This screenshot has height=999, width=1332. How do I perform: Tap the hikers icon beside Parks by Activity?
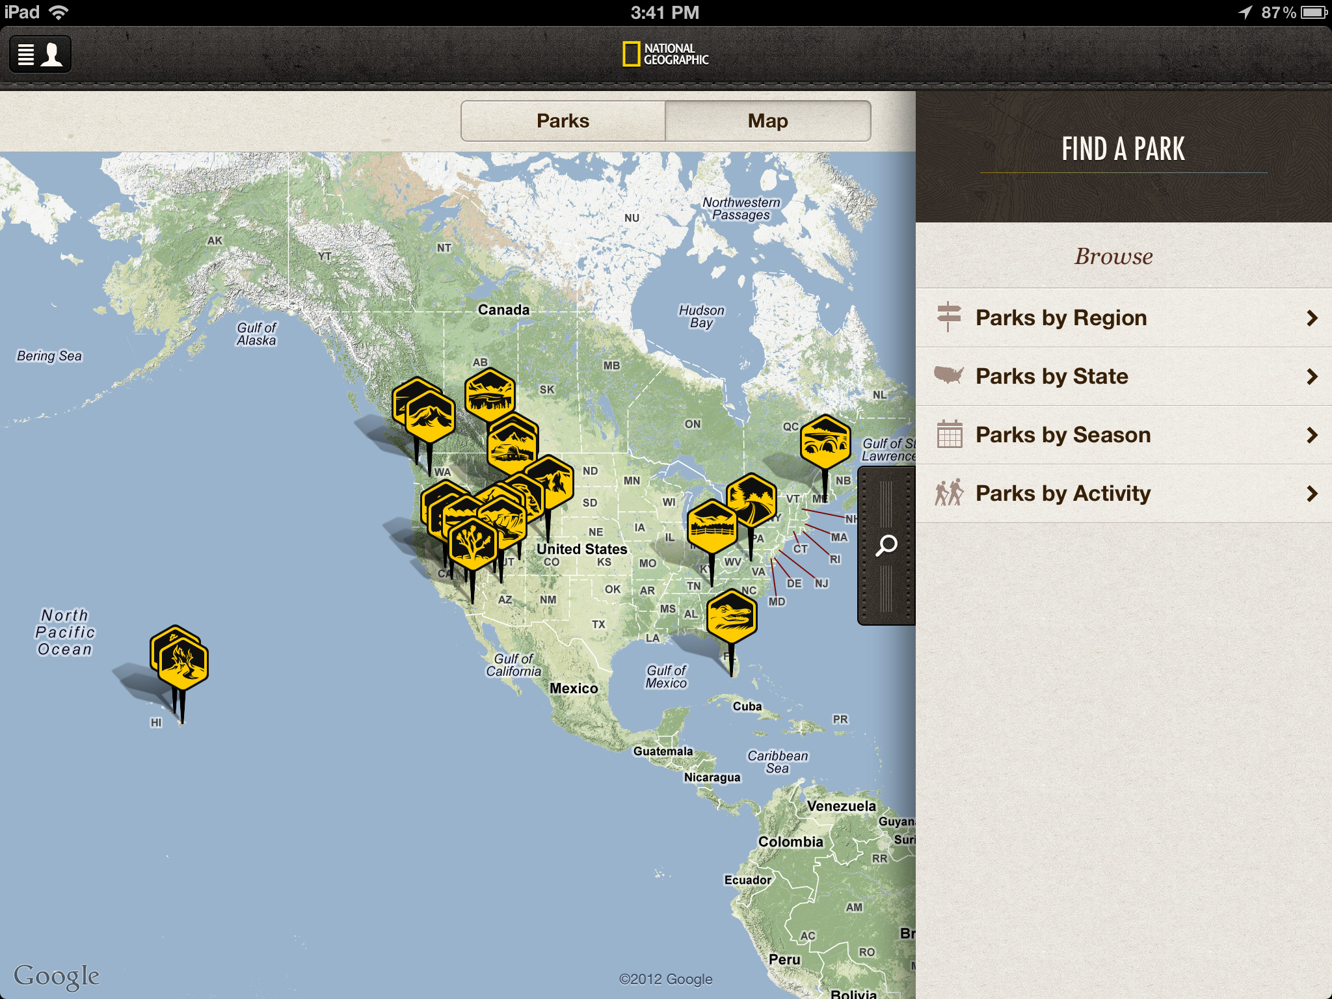[x=950, y=493]
